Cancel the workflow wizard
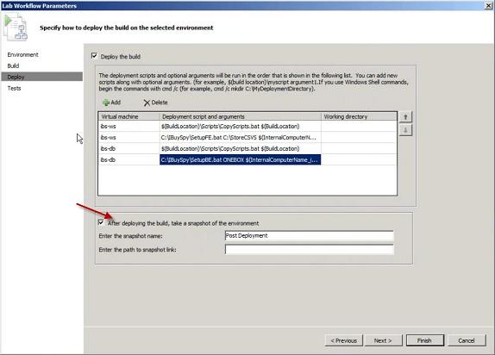 click(467, 340)
